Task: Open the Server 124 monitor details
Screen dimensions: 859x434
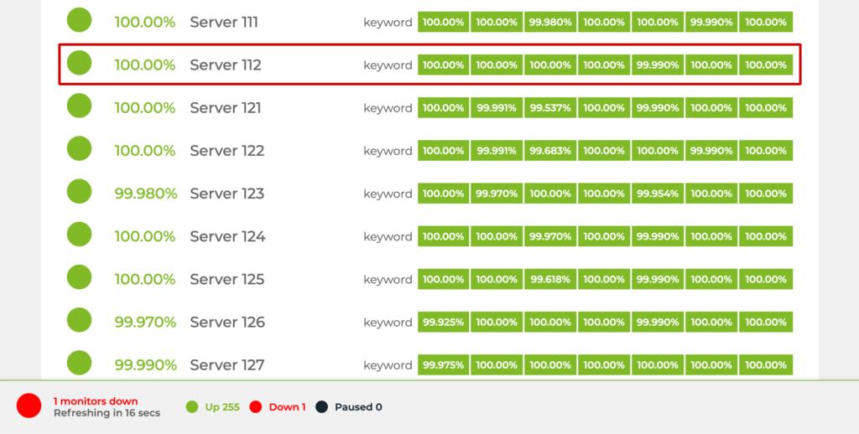Action: [x=227, y=236]
